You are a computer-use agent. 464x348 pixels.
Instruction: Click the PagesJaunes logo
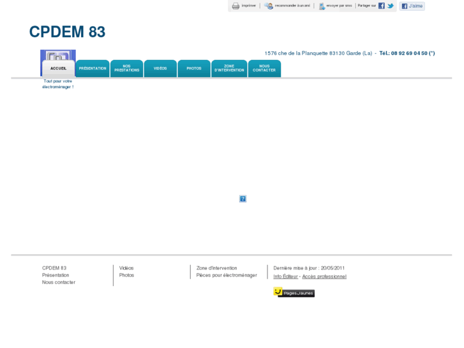pos(294,292)
